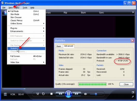The width and height of the screenshot is (137, 101).
Task: Toggle repeat mode in playback controls
Action: [x=43, y=94]
